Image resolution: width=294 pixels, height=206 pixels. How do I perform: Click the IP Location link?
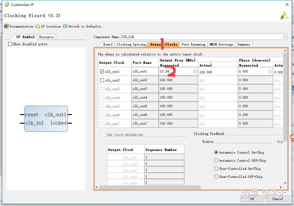pyautogui.click(x=51, y=27)
